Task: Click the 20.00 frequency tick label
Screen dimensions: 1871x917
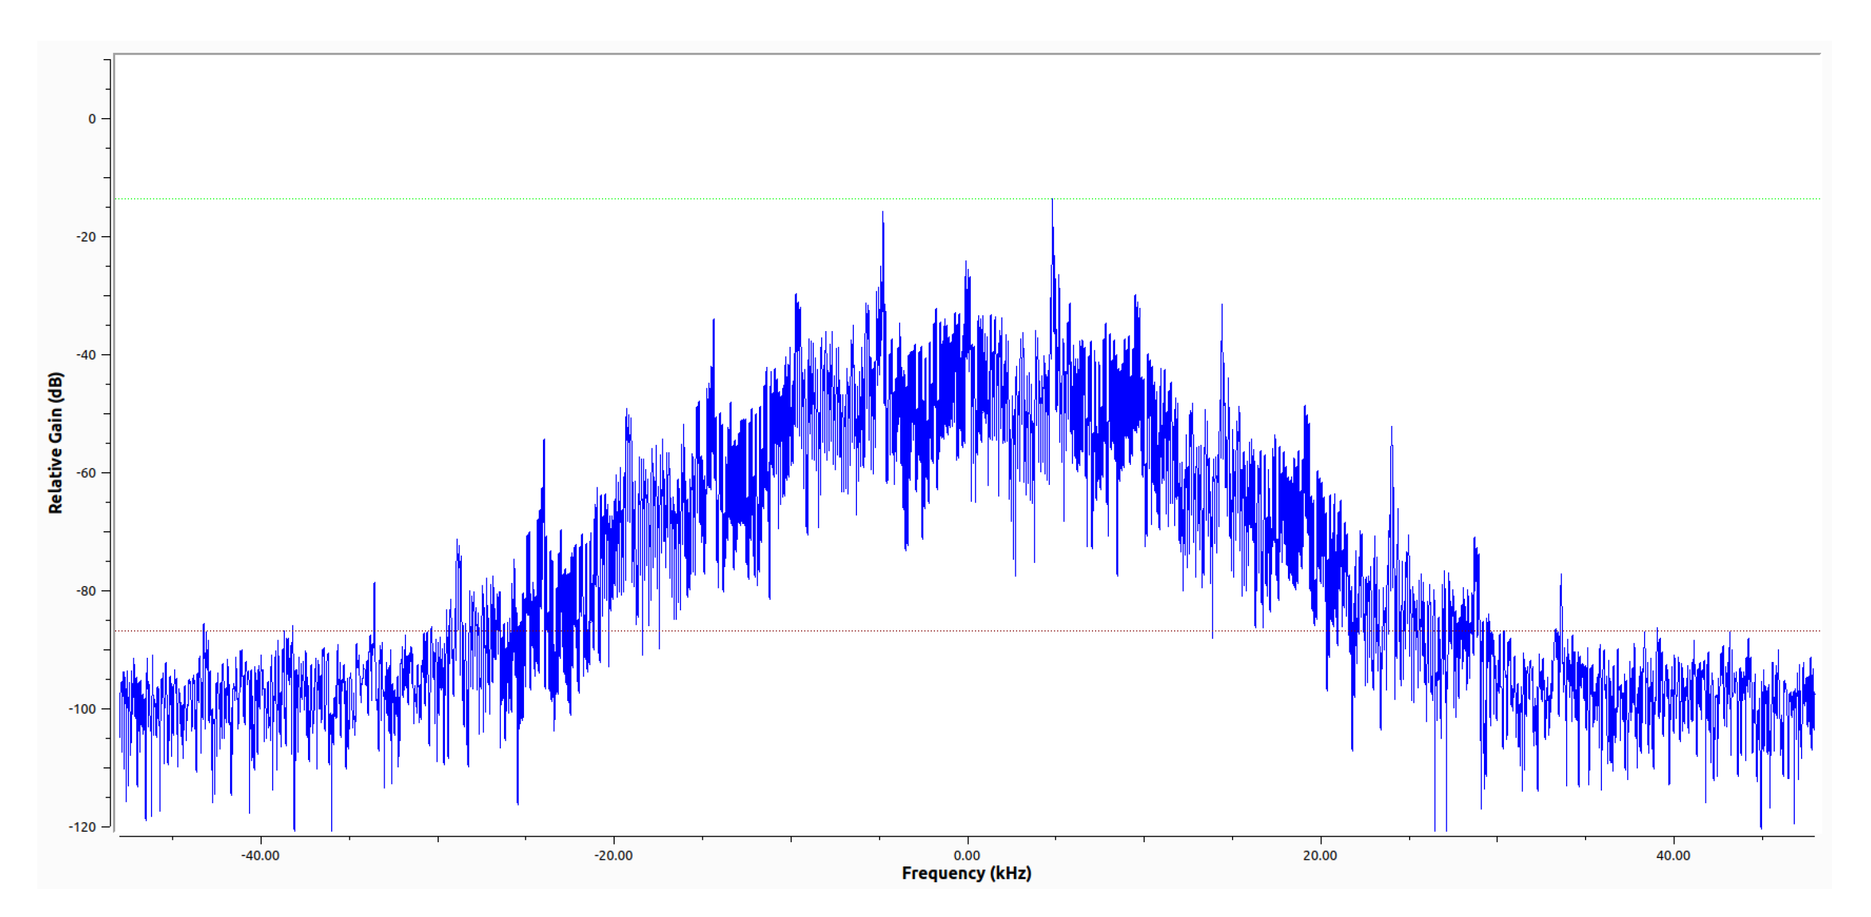Action: click(1319, 857)
